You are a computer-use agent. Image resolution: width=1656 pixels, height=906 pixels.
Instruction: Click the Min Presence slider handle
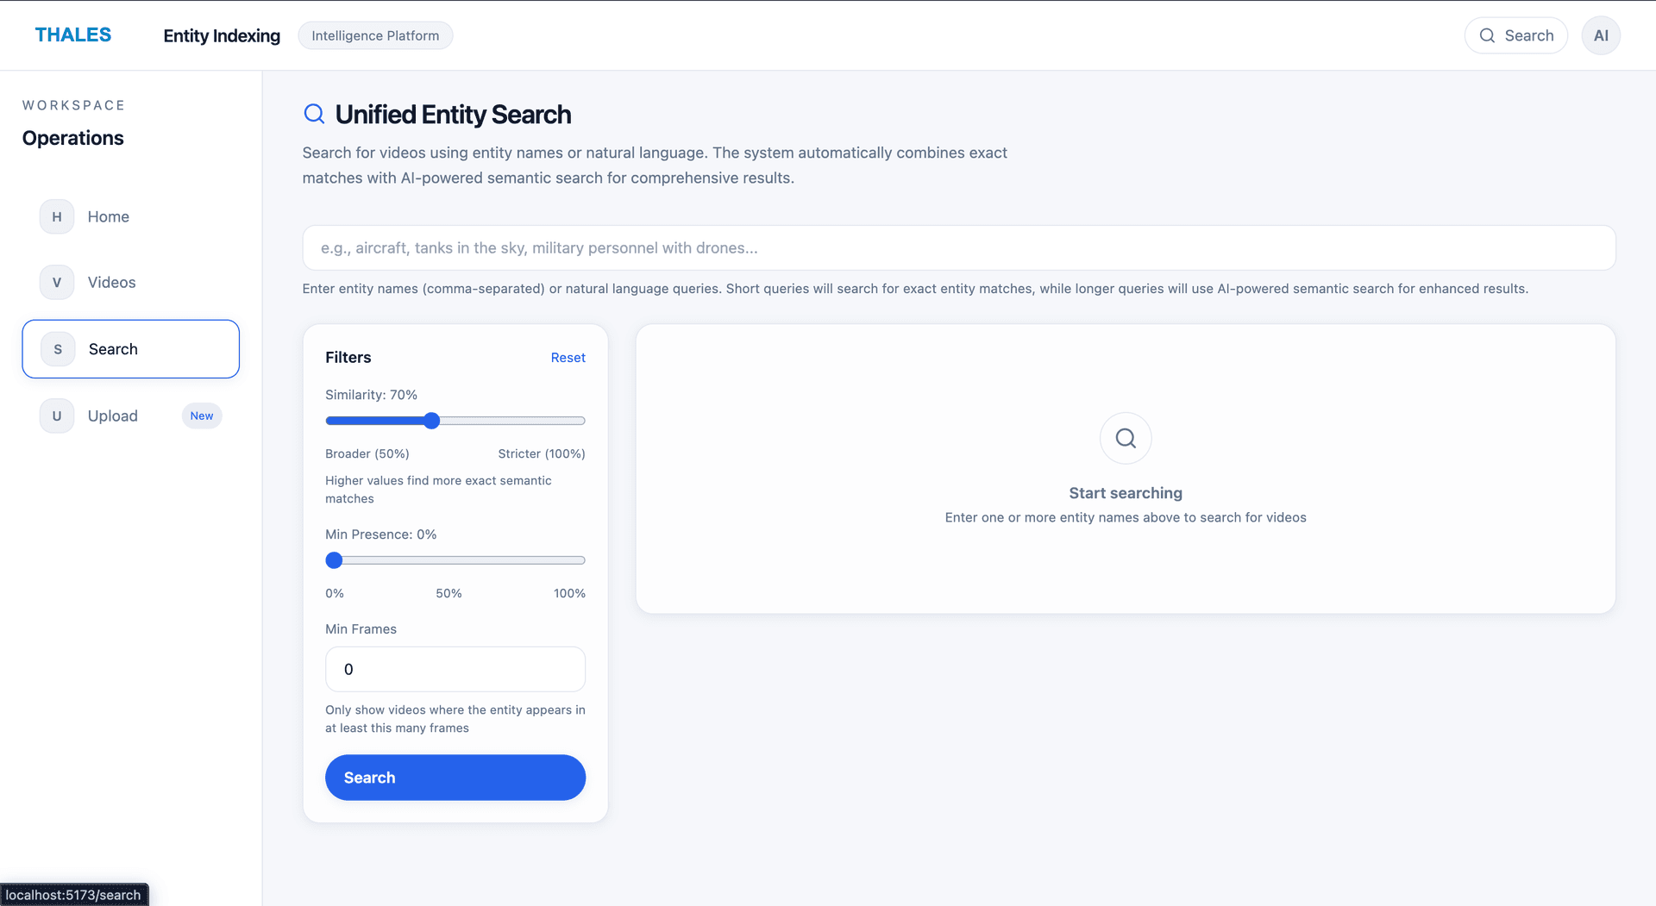coord(334,560)
